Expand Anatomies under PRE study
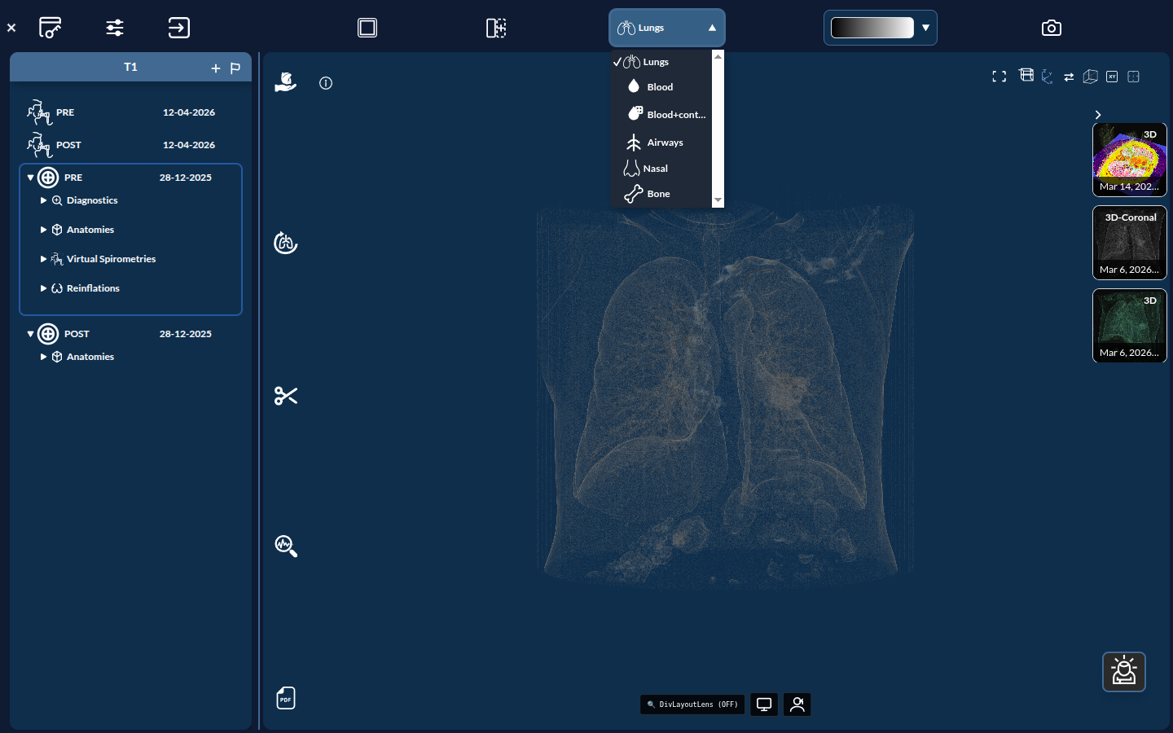The width and height of the screenshot is (1173, 733). [43, 230]
